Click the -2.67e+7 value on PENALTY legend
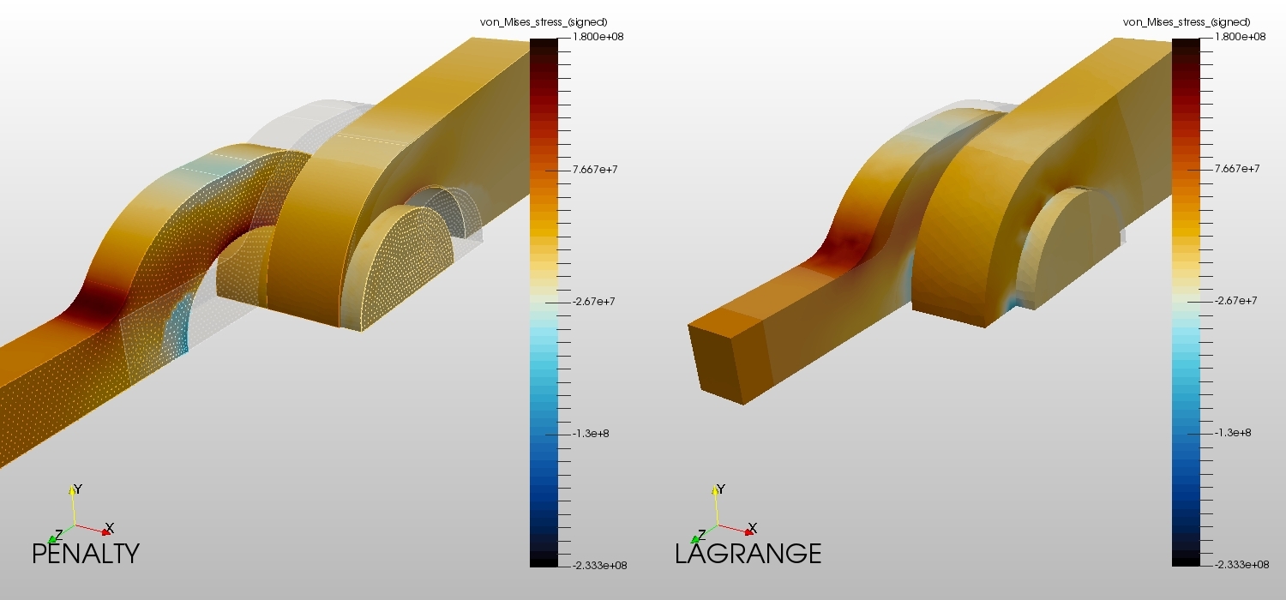Screen dimensions: 1286x600 [594, 301]
